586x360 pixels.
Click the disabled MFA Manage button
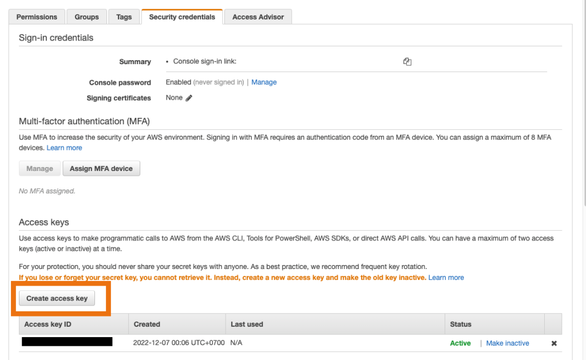[39, 169]
